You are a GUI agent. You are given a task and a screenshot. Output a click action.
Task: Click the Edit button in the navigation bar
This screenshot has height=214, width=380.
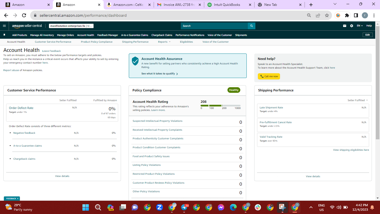367,35
